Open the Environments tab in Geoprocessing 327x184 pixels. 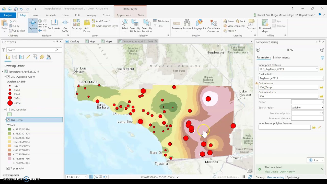click(x=281, y=57)
